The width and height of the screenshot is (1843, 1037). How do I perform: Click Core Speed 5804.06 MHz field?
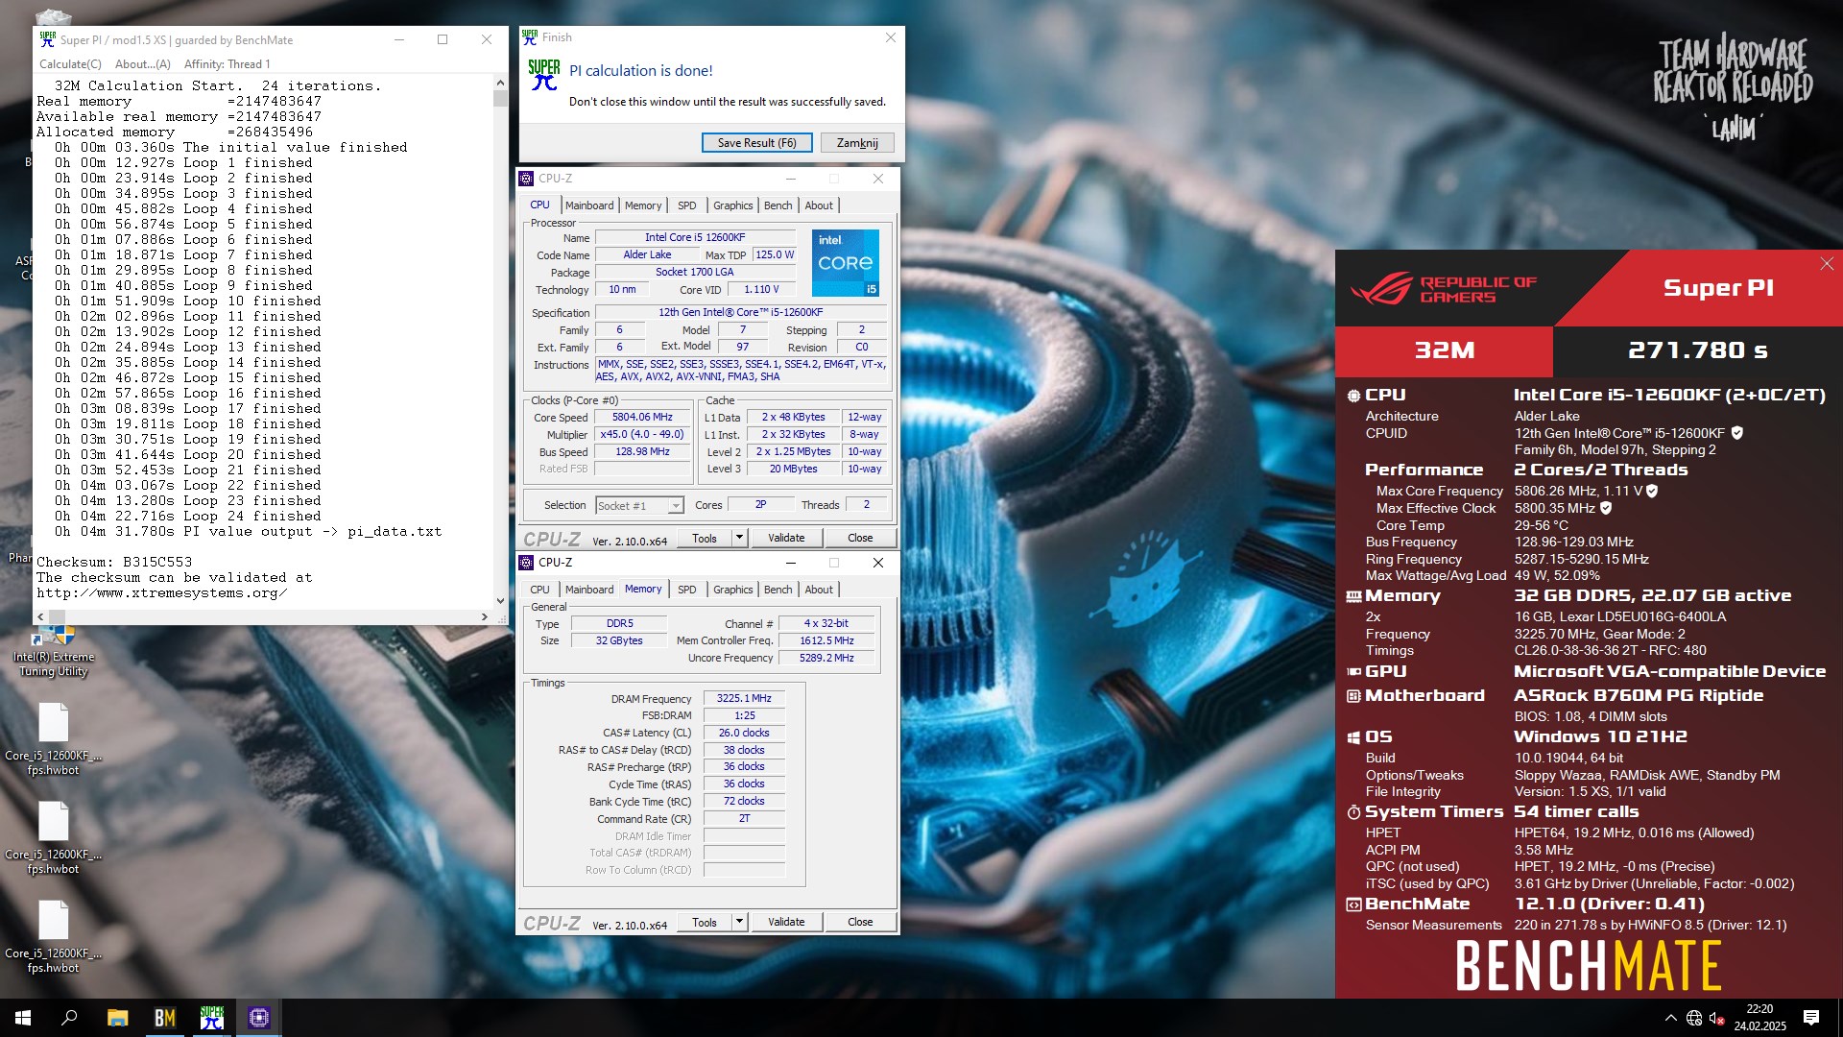[642, 417]
